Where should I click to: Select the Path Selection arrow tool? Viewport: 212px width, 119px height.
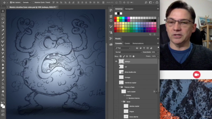pyautogui.click(x=3, y=84)
